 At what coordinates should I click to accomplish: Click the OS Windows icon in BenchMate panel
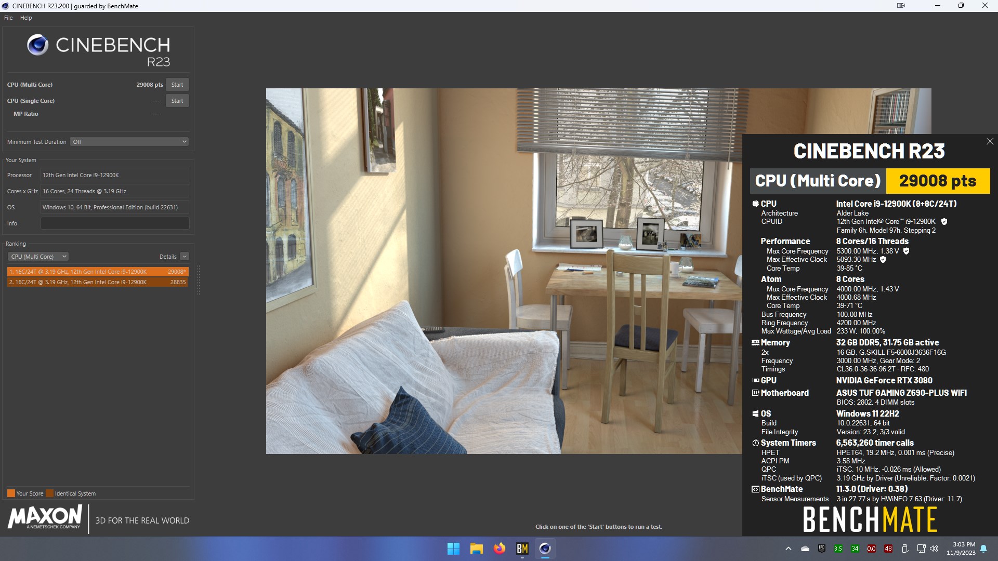(x=755, y=413)
